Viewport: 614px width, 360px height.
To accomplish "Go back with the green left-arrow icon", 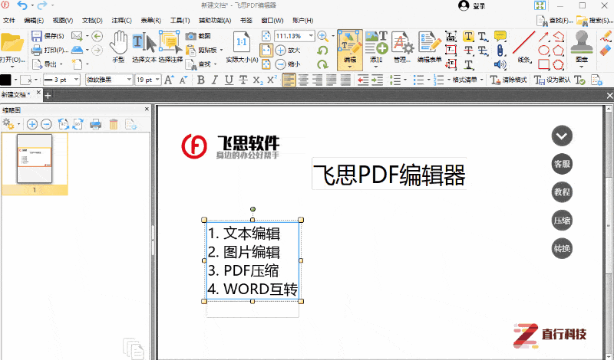I will (97, 36).
